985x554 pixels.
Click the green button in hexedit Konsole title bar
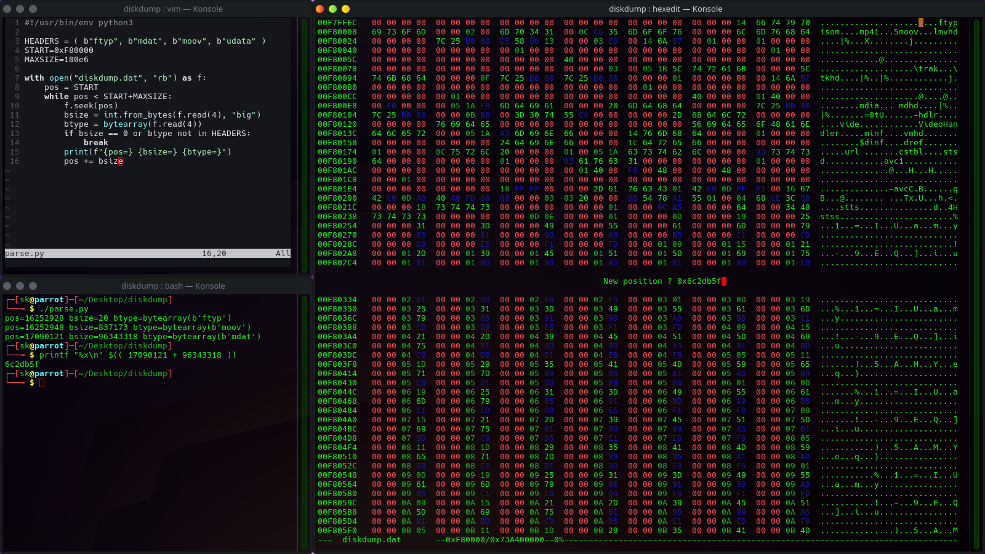click(332, 9)
